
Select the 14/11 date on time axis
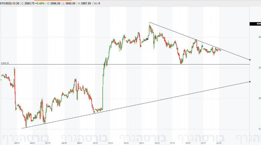pyautogui.click(x=126, y=143)
